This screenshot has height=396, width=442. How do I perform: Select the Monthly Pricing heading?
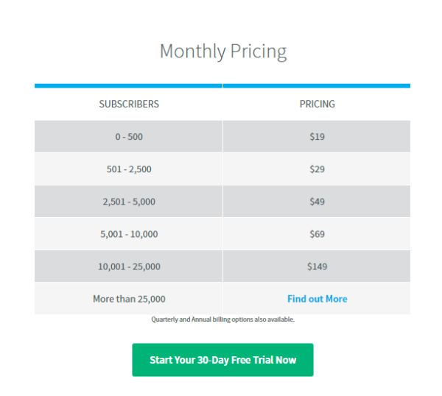pos(223,52)
